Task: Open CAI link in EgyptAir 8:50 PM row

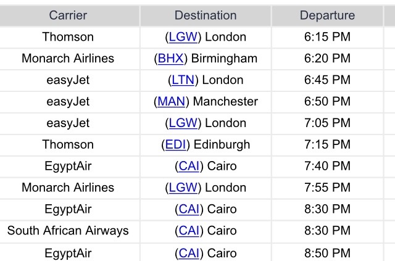Action: point(189,253)
